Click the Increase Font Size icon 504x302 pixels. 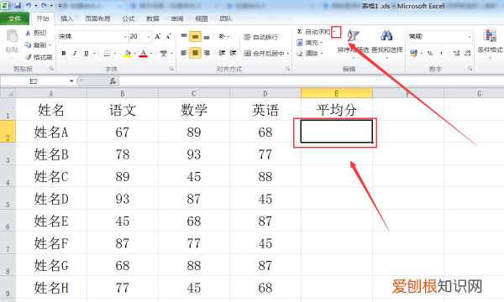click(158, 37)
